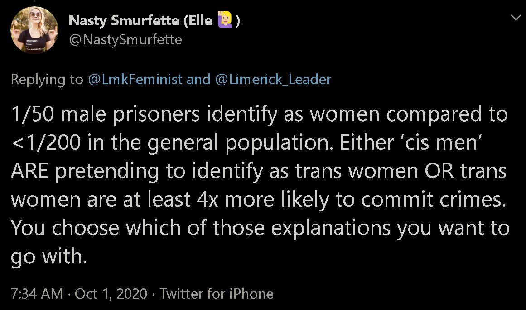Click the 7:34 AM timestamp

click(x=36, y=294)
